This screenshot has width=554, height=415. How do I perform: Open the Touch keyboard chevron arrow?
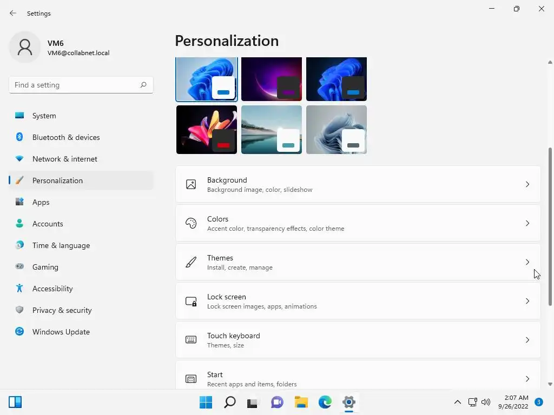(527, 340)
